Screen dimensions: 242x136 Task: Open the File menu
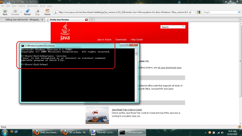(x=3, y=6)
